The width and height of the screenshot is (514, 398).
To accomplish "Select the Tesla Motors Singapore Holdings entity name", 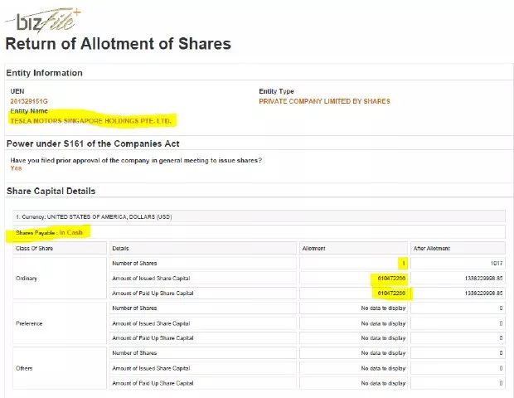I will [91, 121].
